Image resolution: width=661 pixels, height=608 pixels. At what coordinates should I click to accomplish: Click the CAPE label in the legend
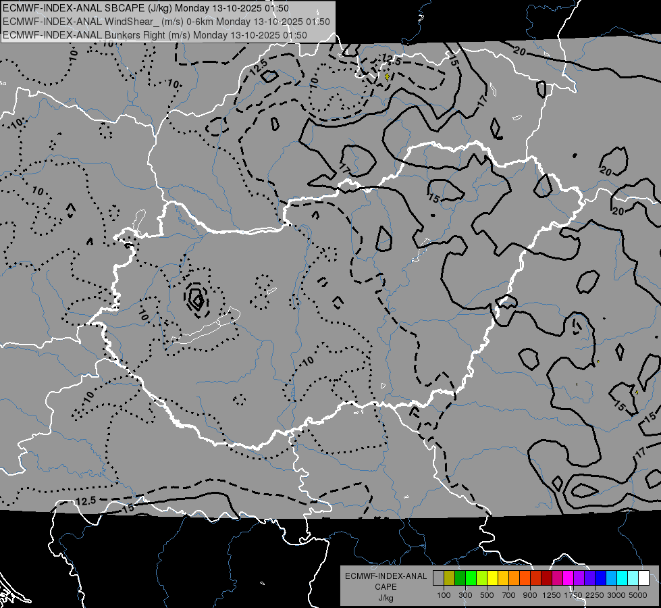(x=386, y=587)
